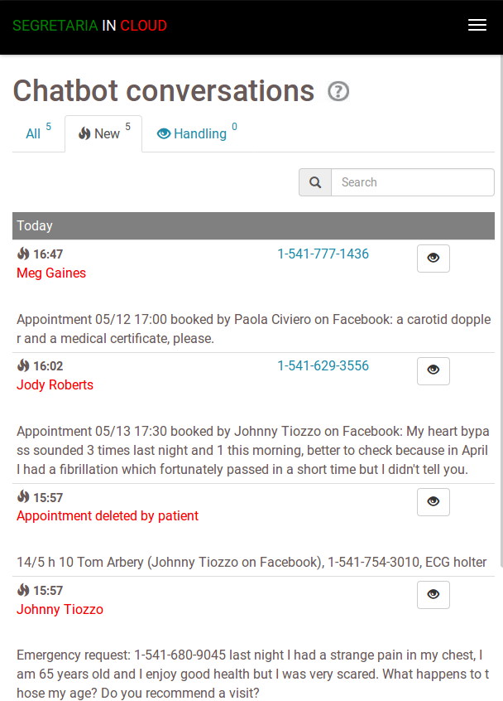Focus the Search input field
Image resolution: width=503 pixels, height=701 pixels.
pyautogui.click(x=412, y=182)
